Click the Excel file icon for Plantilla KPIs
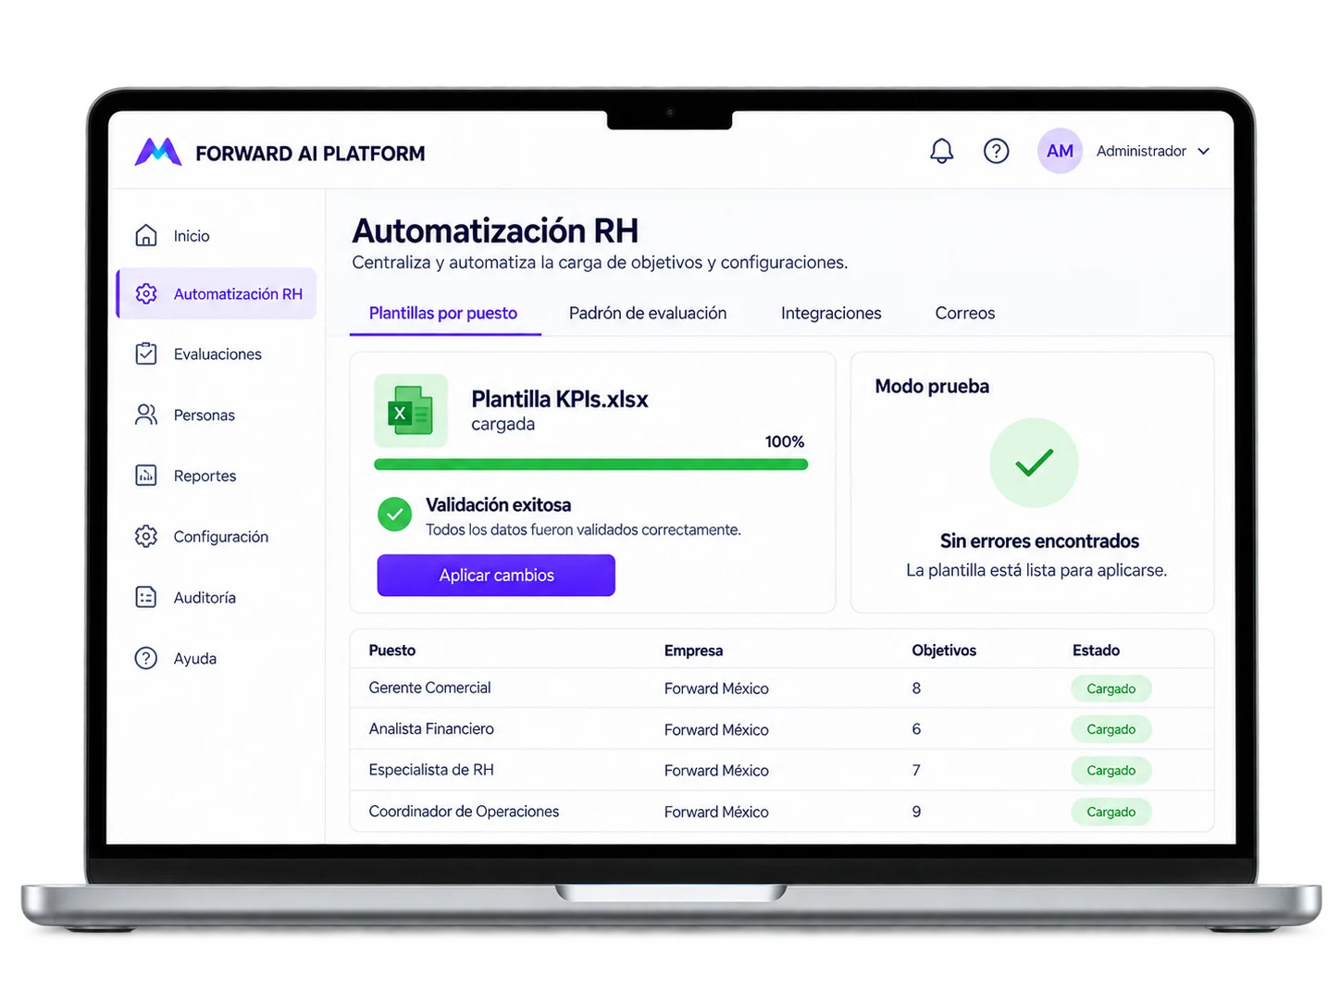 [411, 411]
